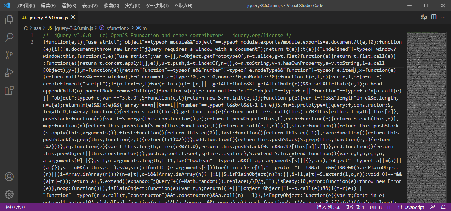This screenshot has height=211, width=451.
Task: Click the VS Code logo icon
Action: coord(7,6)
